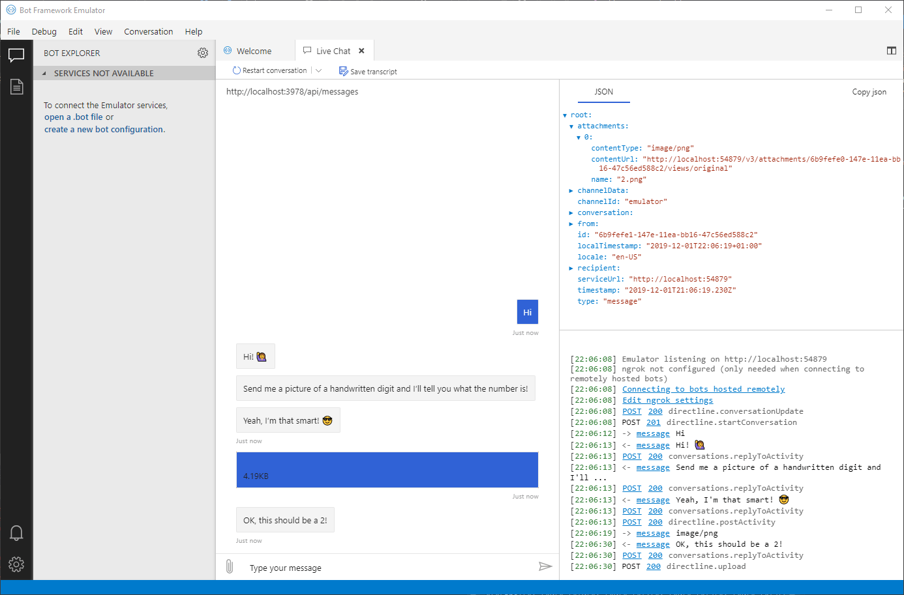Select the 'Hi' user message bubble
The height and width of the screenshot is (595, 904).
[528, 312]
